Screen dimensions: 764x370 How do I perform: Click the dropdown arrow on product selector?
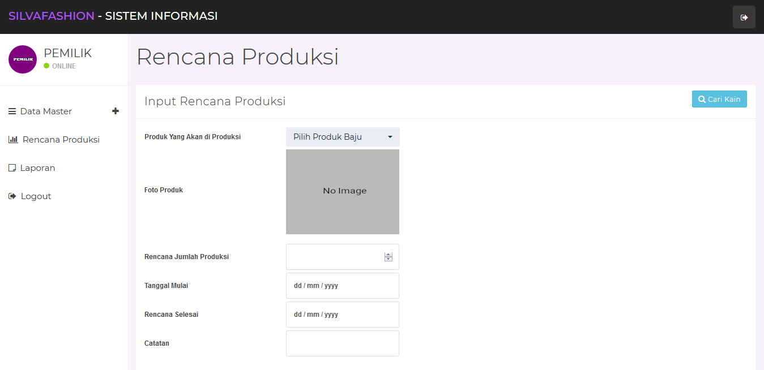pyautogui.click(x=390, y=136)
